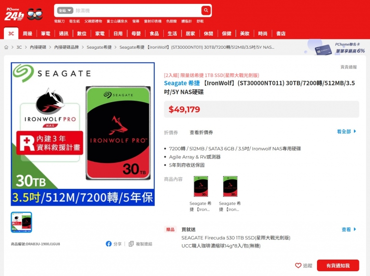Click the PChome 24h logo
Viewport: 370px width, 276px height.
pos(14,14)
